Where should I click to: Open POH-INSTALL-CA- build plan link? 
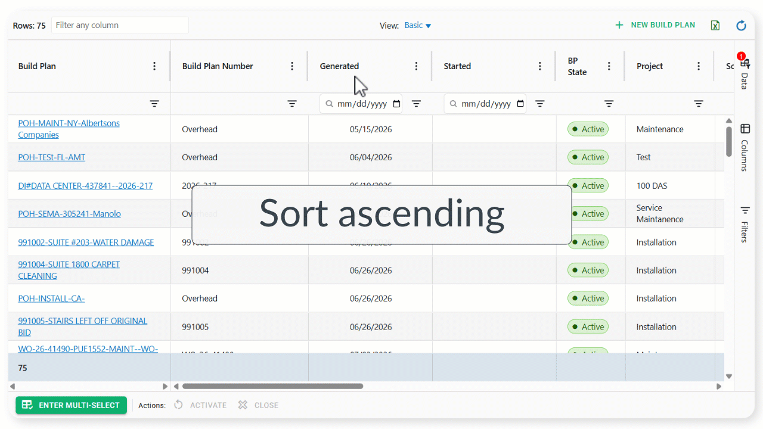(x=51, y=299)
